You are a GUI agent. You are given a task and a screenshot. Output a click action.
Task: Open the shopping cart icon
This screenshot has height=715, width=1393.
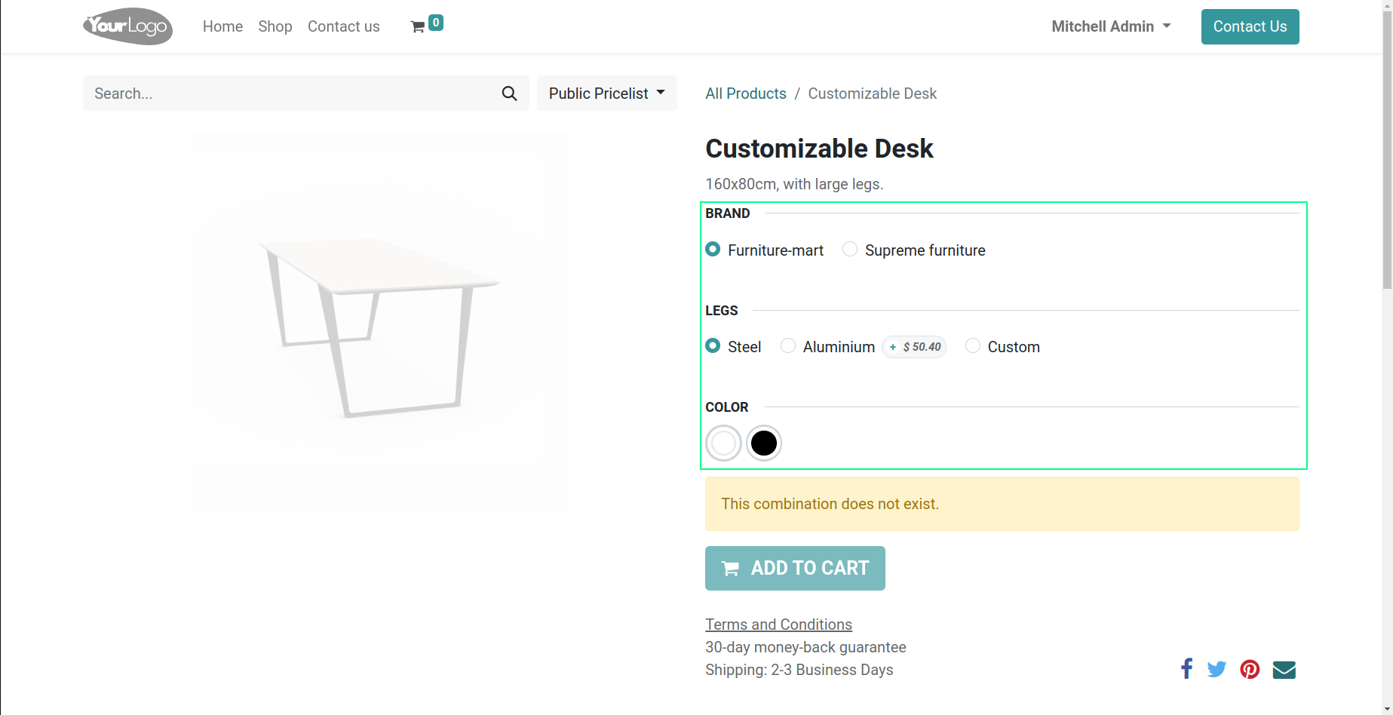(x=418, y=27)
